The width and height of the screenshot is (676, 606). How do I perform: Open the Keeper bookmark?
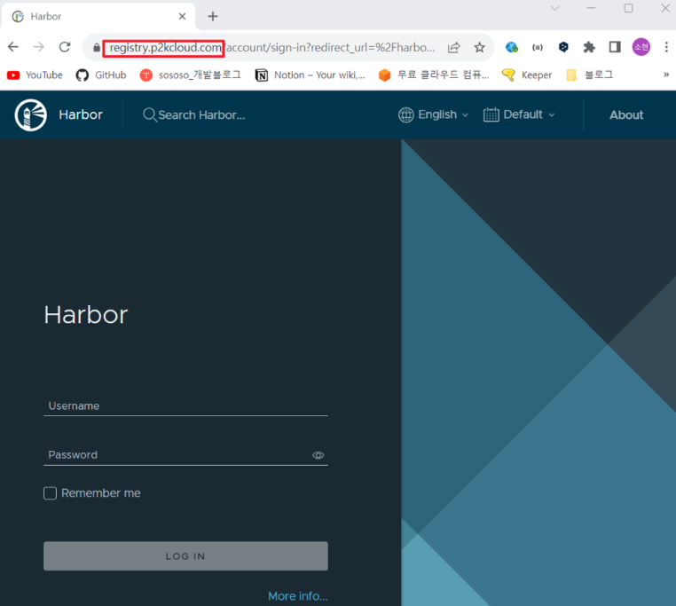[527, 75]
